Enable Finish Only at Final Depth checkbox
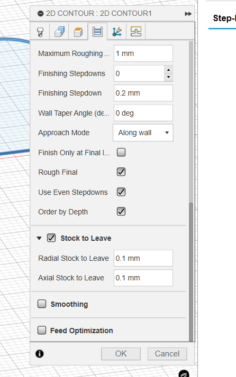This screenshot has width=236, height=377. pos(121,153)
